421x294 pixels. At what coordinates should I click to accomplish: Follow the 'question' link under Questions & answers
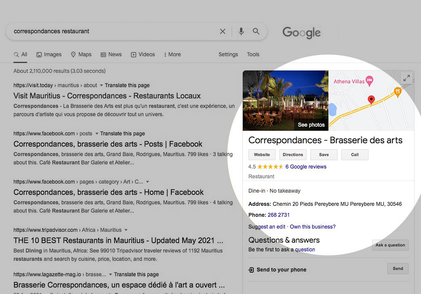coord(305,249)
